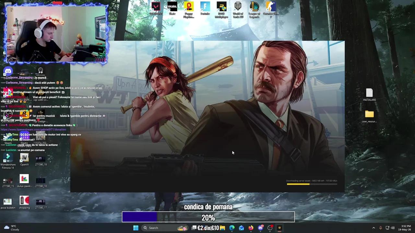Click the tipeeestream donation link in chat
This screenshot has height=233, width=415.
[33, 129]
